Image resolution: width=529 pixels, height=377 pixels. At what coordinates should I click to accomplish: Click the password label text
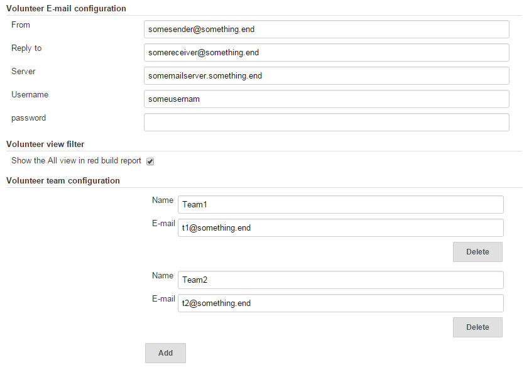pos(28,118)
